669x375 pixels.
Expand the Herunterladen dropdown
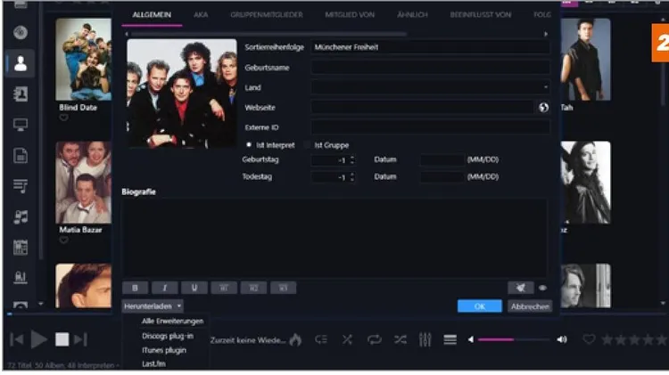153,306
